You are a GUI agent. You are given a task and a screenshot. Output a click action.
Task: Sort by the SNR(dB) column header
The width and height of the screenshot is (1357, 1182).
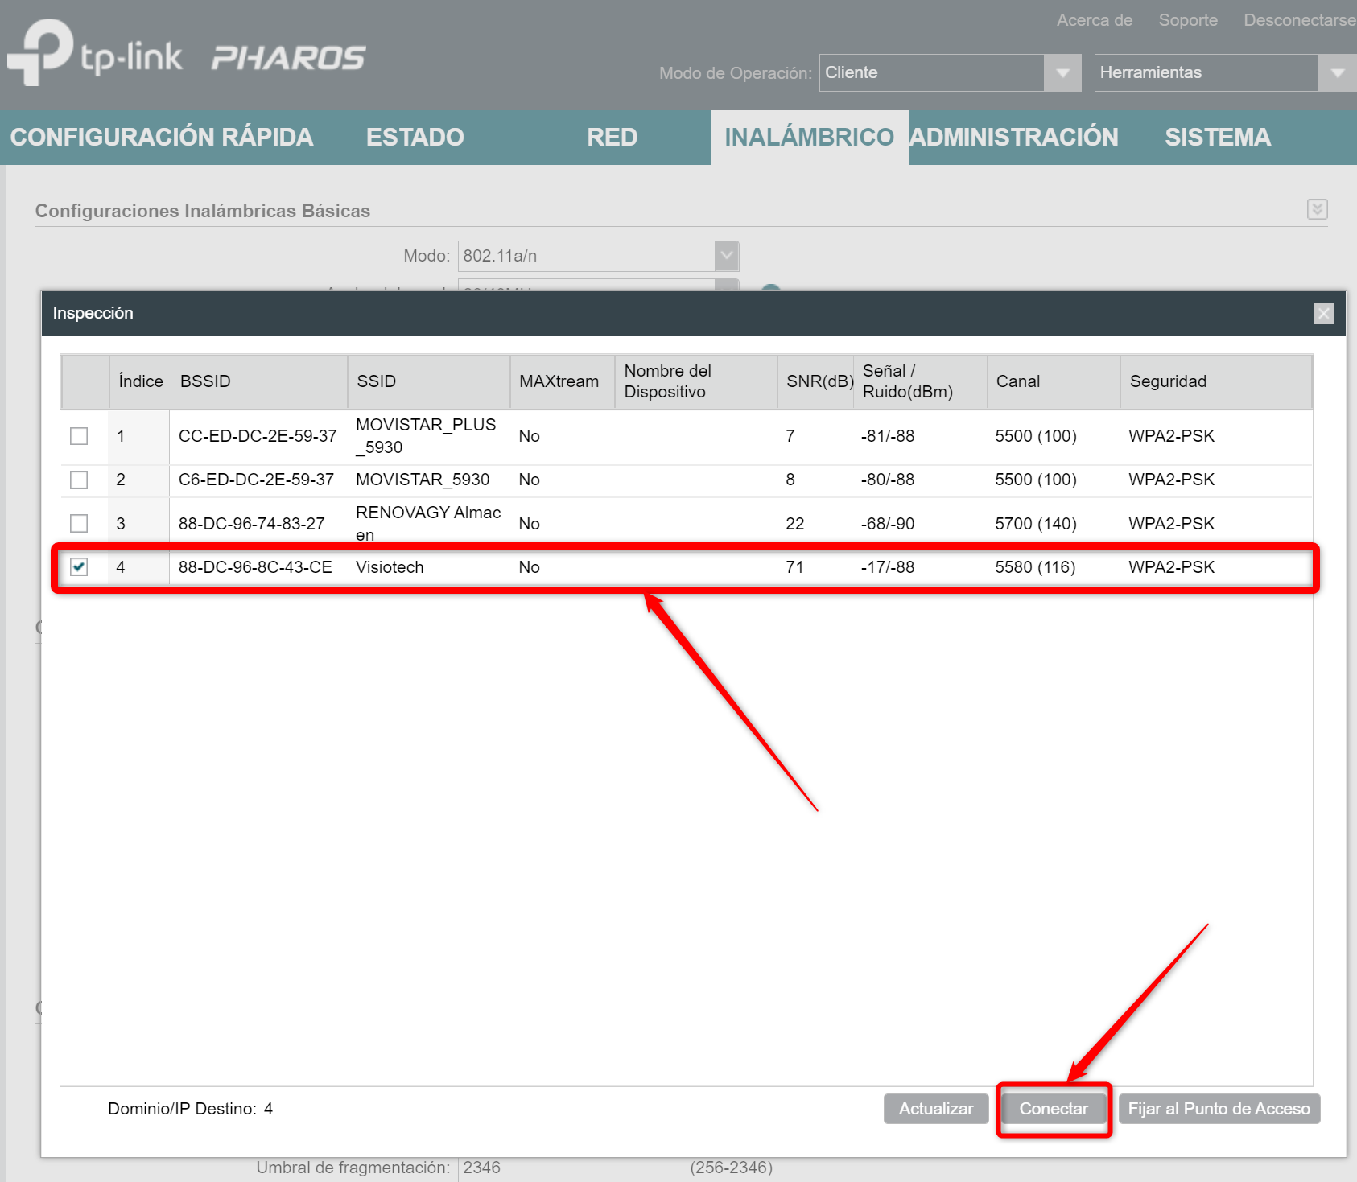click(819, 381)
